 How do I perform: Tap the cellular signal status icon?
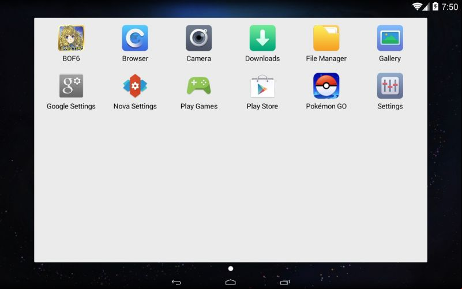[x=426, y=7]
